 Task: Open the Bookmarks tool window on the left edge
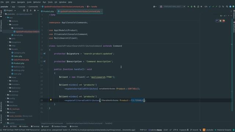pos(1,107)
